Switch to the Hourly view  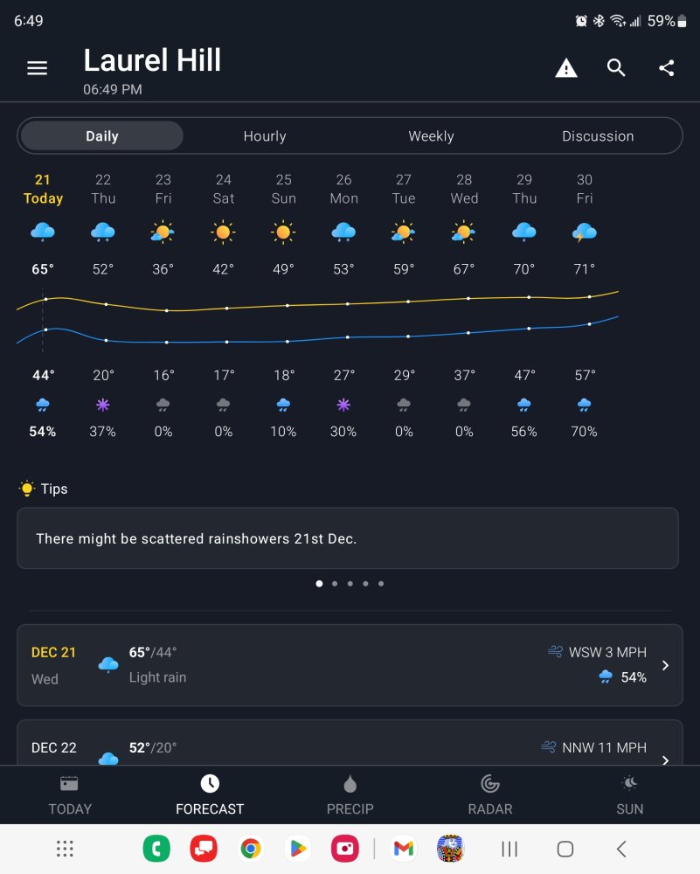point(265,136)
